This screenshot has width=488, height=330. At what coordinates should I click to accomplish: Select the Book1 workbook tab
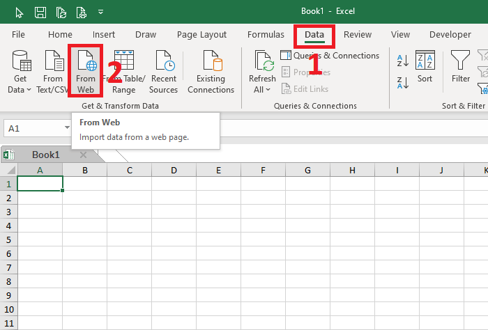46,155
